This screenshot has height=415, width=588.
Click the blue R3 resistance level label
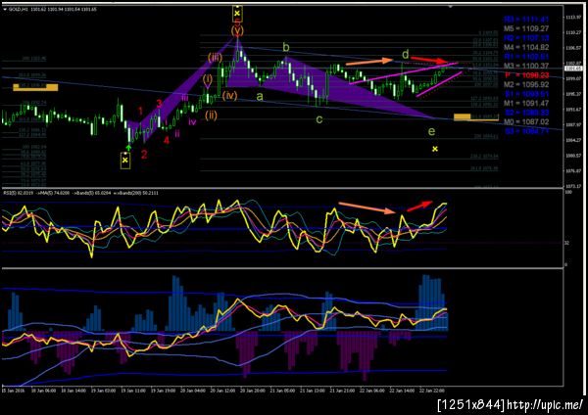(x=526, y=20)
